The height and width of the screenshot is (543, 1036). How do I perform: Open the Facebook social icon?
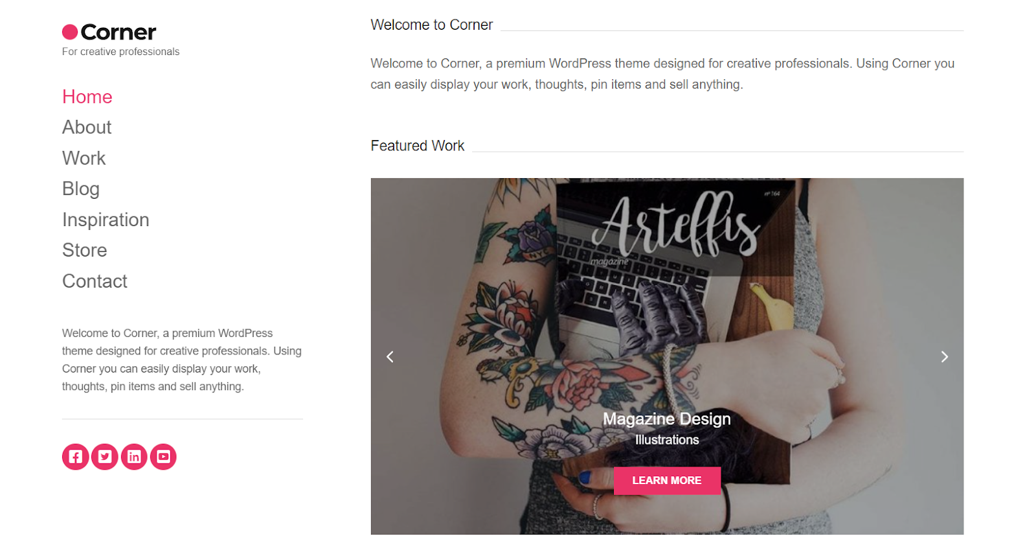(75, 457)
